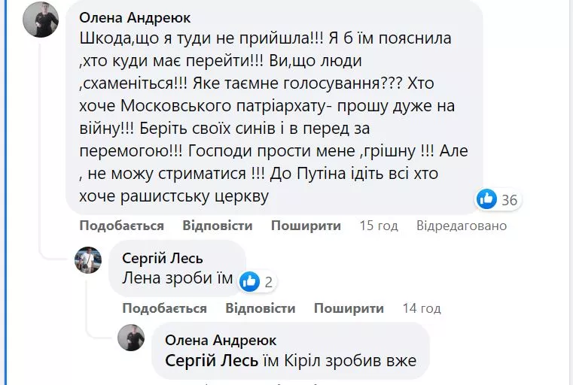Viewport: 573px width, 385px height.
Task: Share Сергій Лесь's comment via Поширити
Action: [x=349, y=308]
